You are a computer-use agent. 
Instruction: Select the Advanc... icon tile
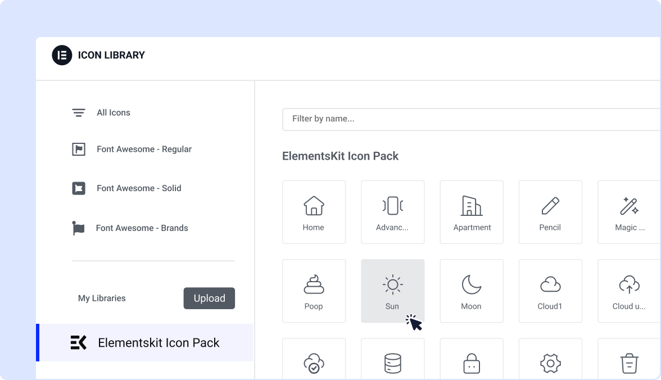click(x=392, y=212)
